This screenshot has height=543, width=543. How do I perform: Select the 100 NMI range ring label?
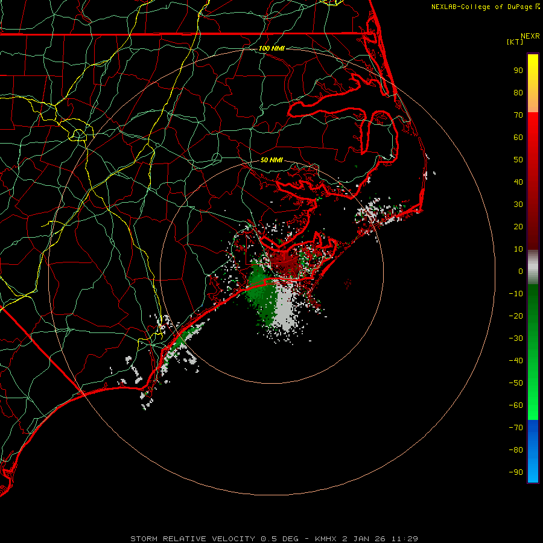click(x=271, y=48)
